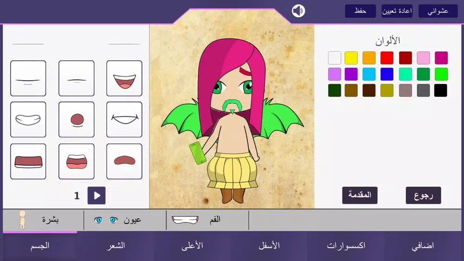Click the اعادة تعيين reset button

[397, 11]
